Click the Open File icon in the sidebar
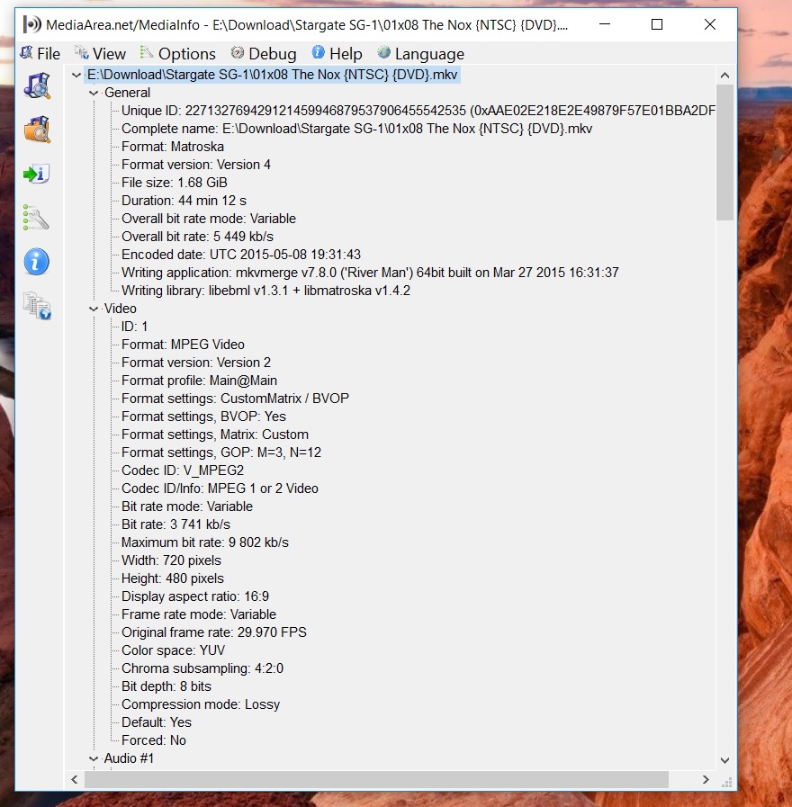The height and width of the screenshot is (807, 792). coord(37,85)
